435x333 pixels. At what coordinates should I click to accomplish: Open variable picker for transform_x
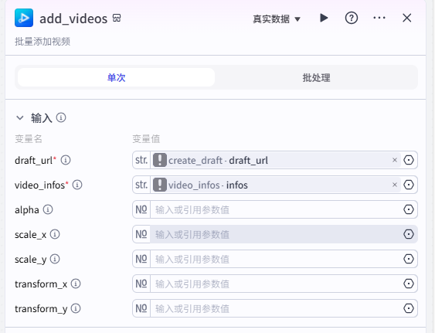(409, 284)
